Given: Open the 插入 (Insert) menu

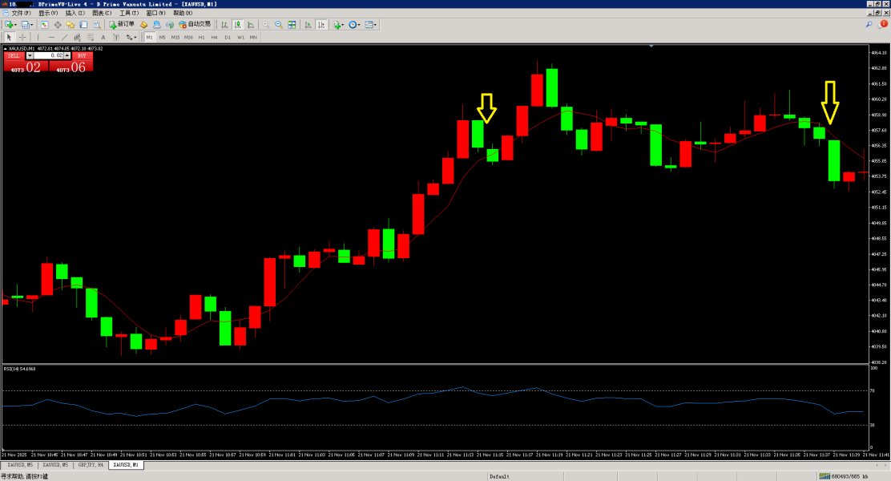Looking at the screenshot, I should [x=75, y=13].
